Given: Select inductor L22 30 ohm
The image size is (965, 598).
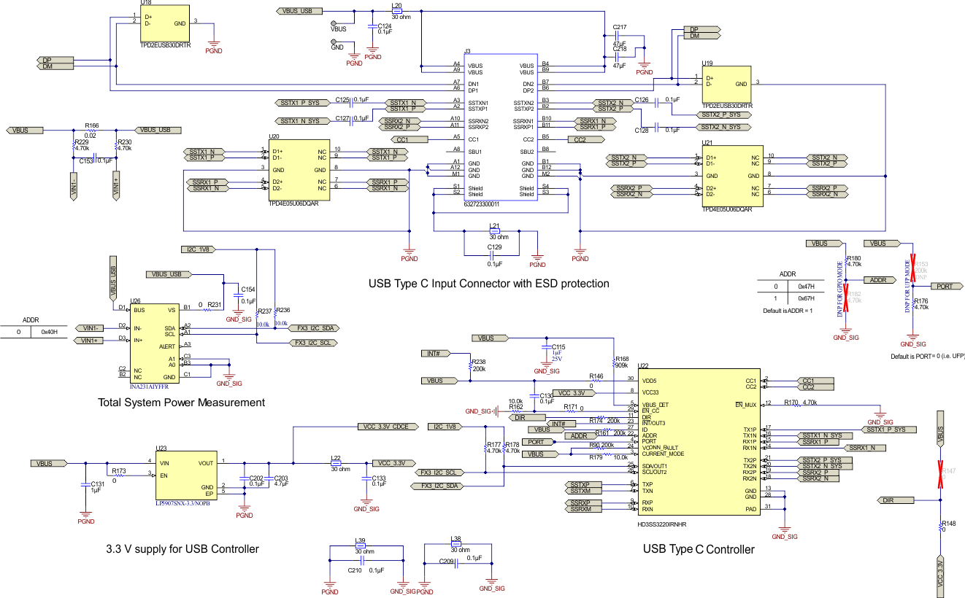Looking at the screenshot, I should tap(337, 463).
